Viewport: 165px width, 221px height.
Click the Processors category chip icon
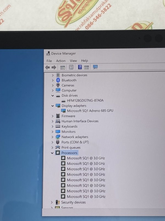pyautogui.click(x=58, y=153)
